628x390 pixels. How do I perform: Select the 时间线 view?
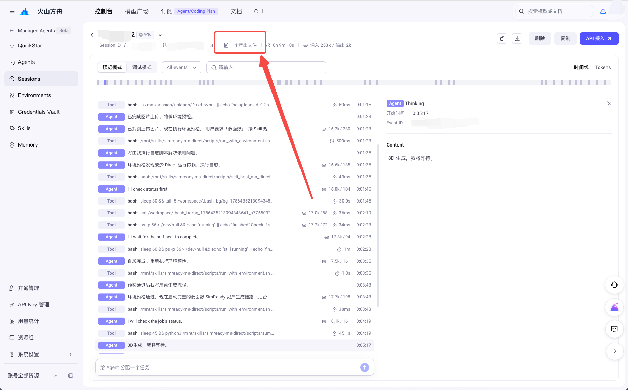[x=581, y=67]
